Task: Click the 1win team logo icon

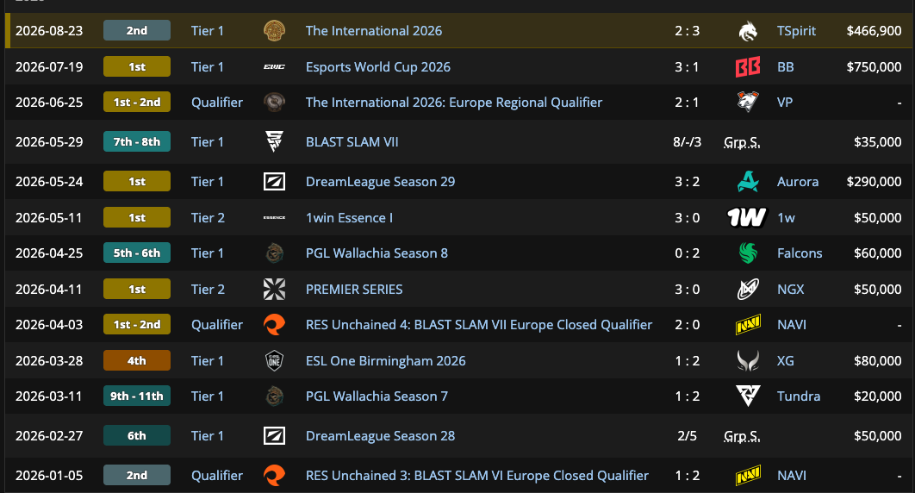Action: tap(747, 217)
